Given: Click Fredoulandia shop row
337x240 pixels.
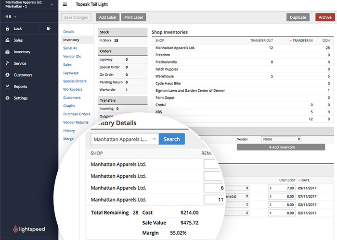Looking at the screenshot, I should [x=243, y=62].
